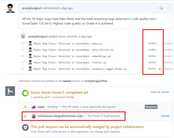Open the three-dot comment options menu

point(168,8)
